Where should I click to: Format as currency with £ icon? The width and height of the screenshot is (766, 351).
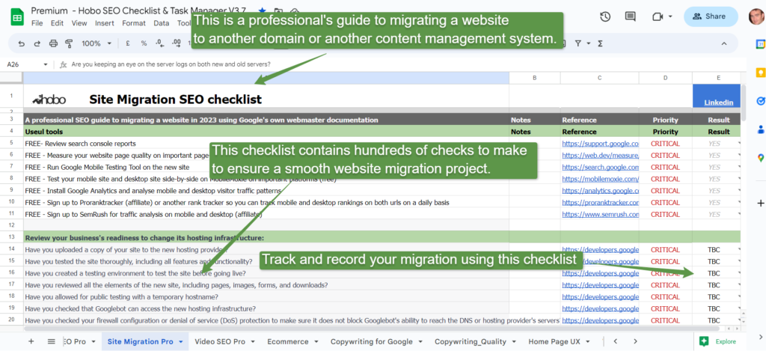[127, 43]
